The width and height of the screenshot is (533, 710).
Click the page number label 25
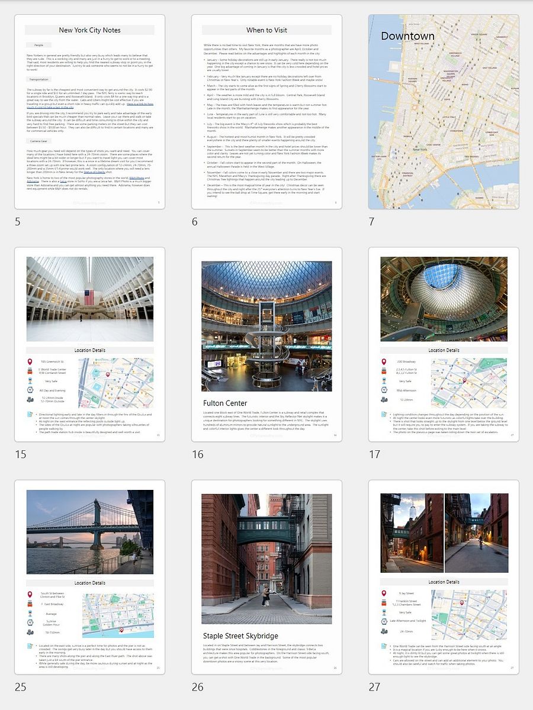pyautogui.click(x=20, y=687)
